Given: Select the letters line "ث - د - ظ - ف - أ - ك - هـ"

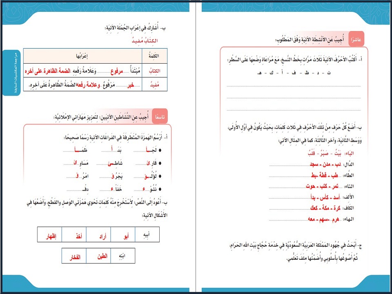Looking at the screenshot, I should point(294,73).
